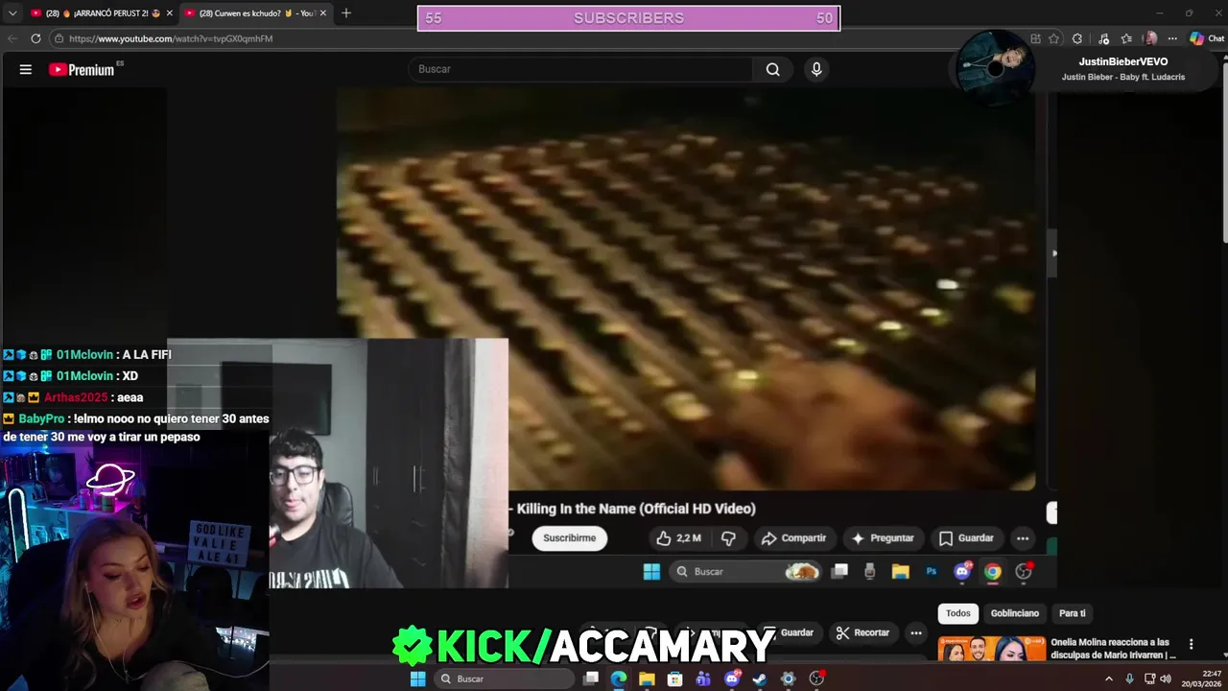This screenshot has height=691, width=1228.
Task: Reload the page in the browser
Action: pyautogui.click(x=35, y=38)
